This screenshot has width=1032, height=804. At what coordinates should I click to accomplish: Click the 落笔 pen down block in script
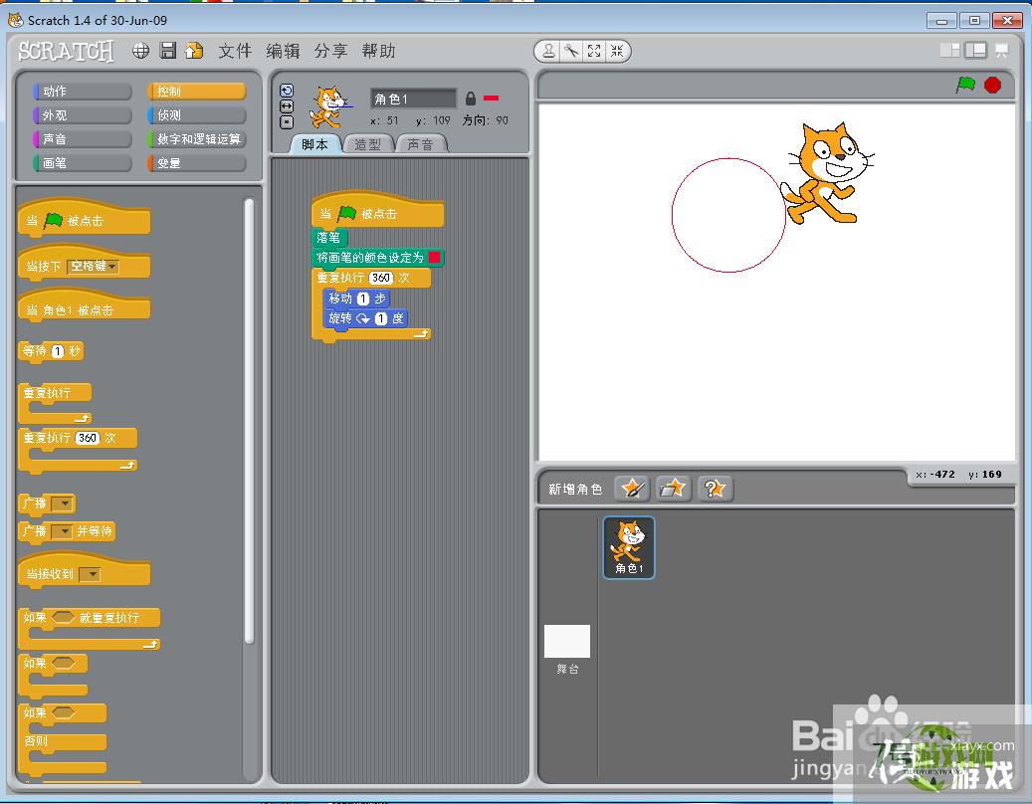(x=329, y=238)
